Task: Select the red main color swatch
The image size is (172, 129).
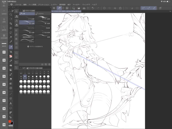Action: click(x=10, y=121)
